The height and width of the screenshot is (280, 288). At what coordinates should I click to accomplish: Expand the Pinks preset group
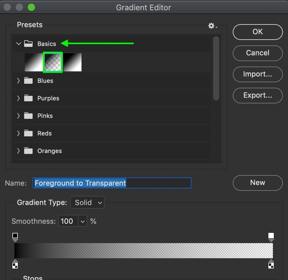tap(18, 116)
